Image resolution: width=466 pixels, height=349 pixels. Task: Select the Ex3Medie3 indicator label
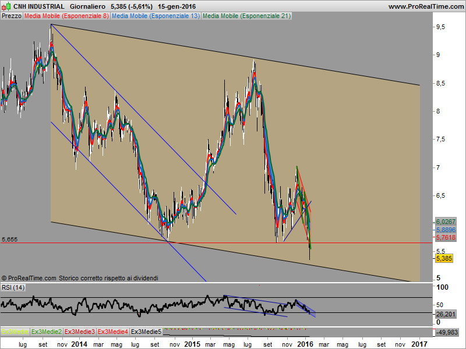(x=80, y=332)
